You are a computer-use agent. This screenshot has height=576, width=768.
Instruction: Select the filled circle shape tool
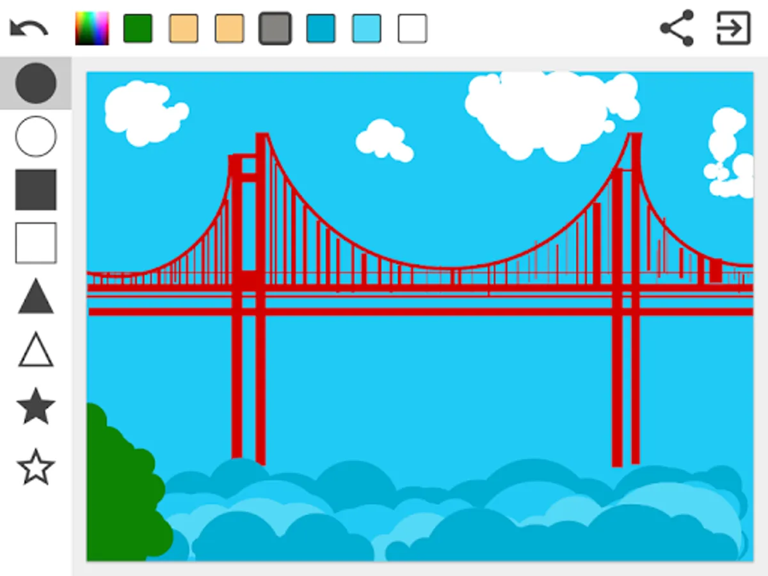tap(36, 83)
